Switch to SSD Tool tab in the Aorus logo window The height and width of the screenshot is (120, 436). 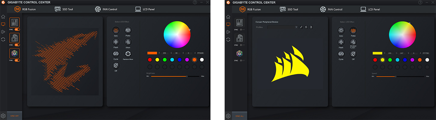click(x=64, y=9)
